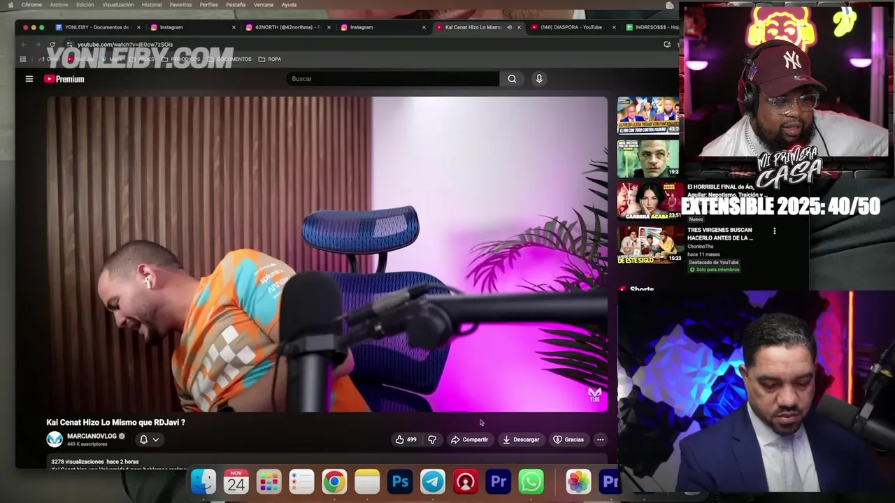The image size is (895, 503).
Task: Open suggested video thumbnail with 43:2 duration
Action: [648, 115]
